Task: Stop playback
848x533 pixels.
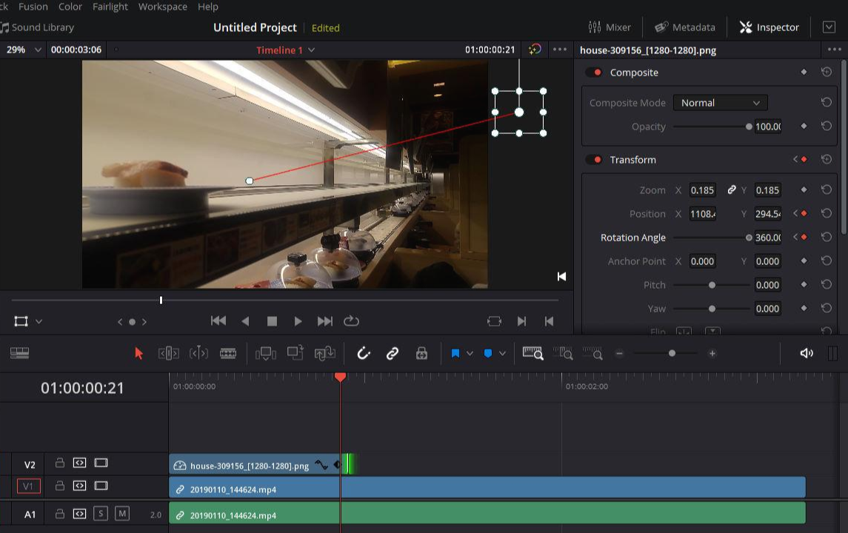Action: (272, 321)
